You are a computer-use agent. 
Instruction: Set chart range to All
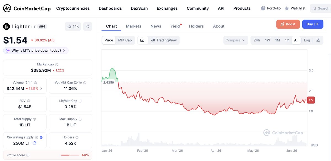(x=296, y=40)
